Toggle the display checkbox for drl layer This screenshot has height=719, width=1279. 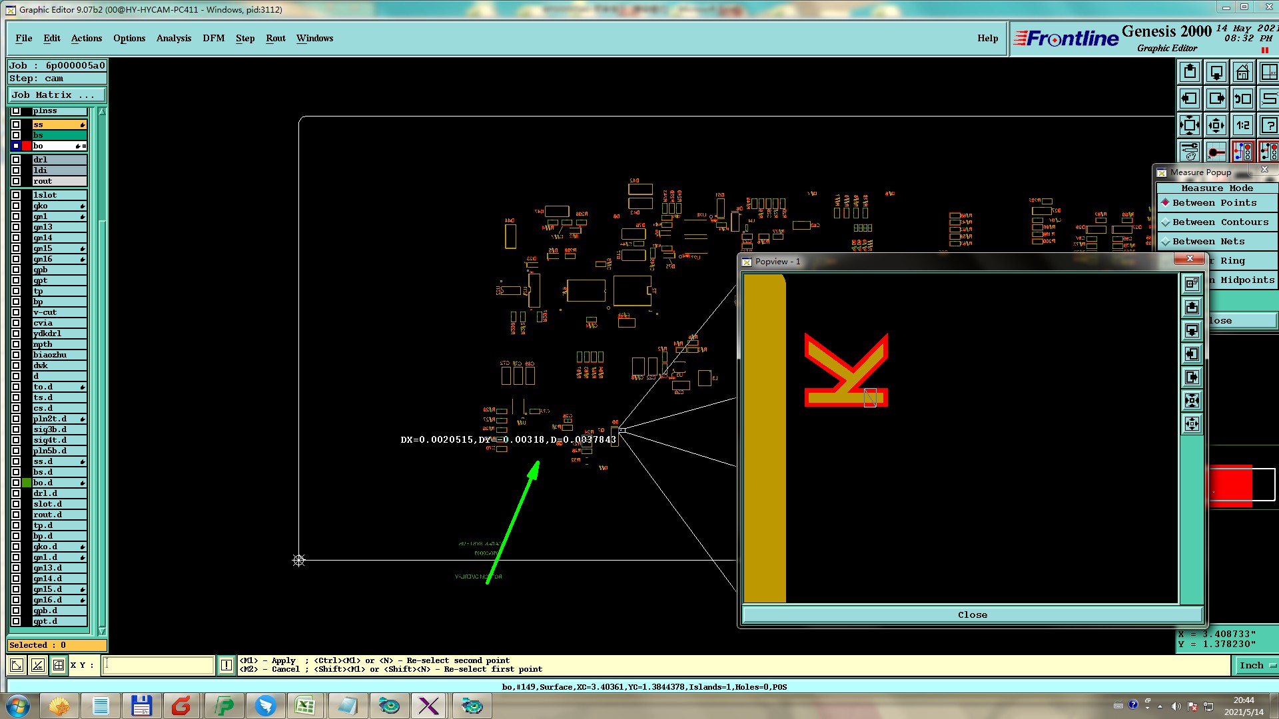click(16, 160)
